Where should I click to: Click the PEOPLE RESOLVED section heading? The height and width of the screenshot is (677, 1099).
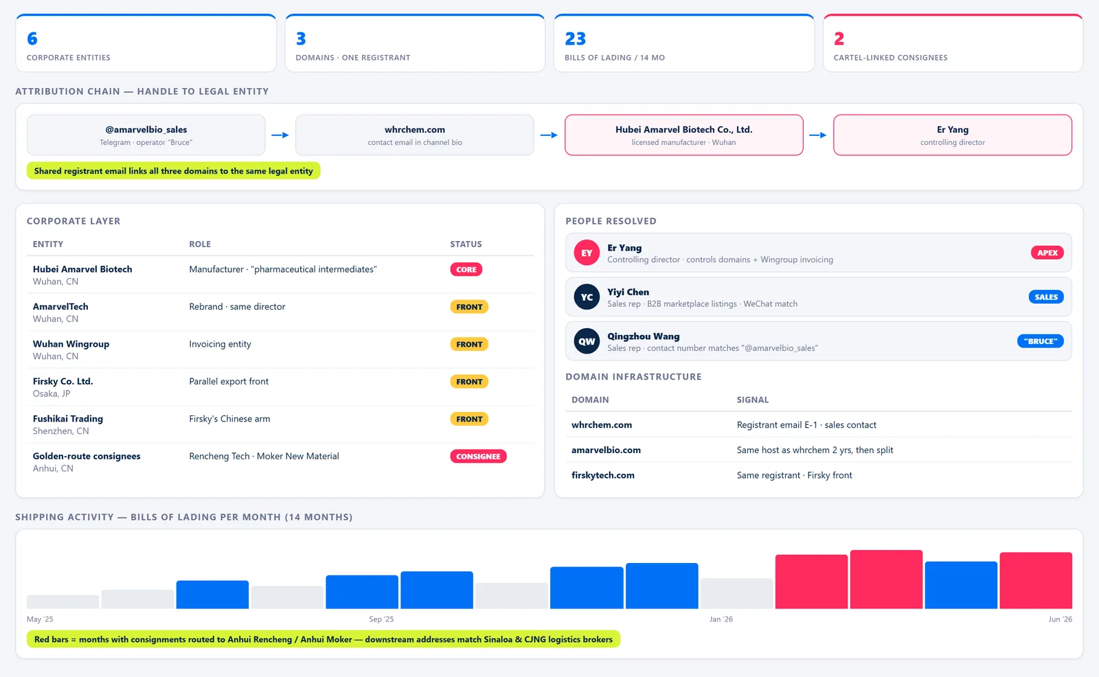pyautogui.click(x=611, y=221)
